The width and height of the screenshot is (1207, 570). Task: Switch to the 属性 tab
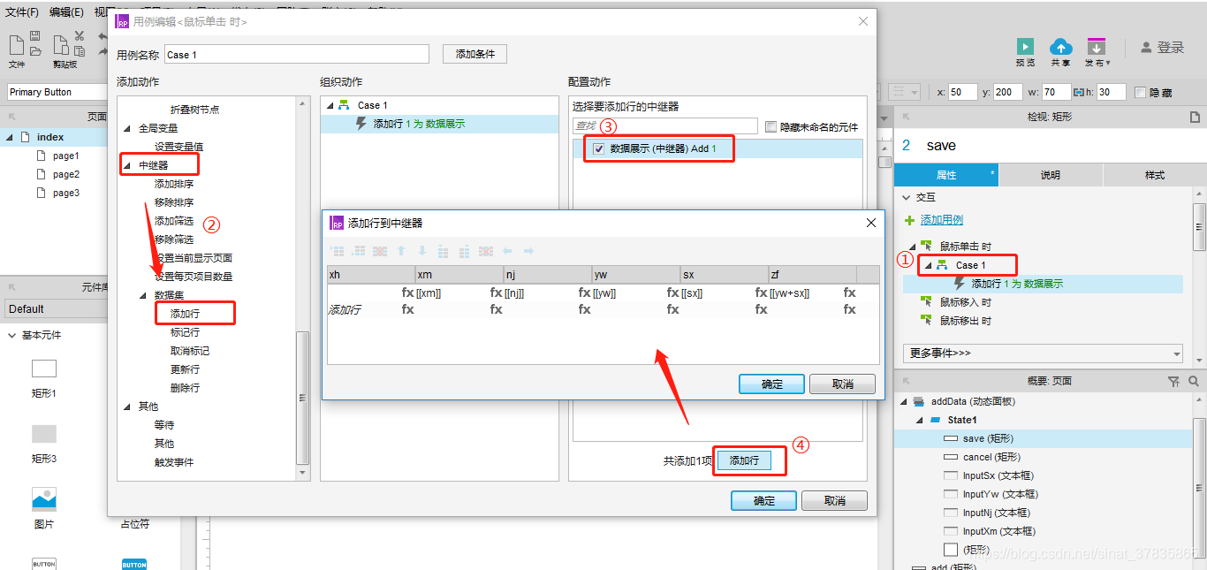(946, 175)
